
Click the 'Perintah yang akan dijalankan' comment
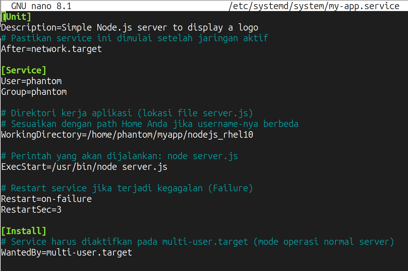click(x=119, y=156)
